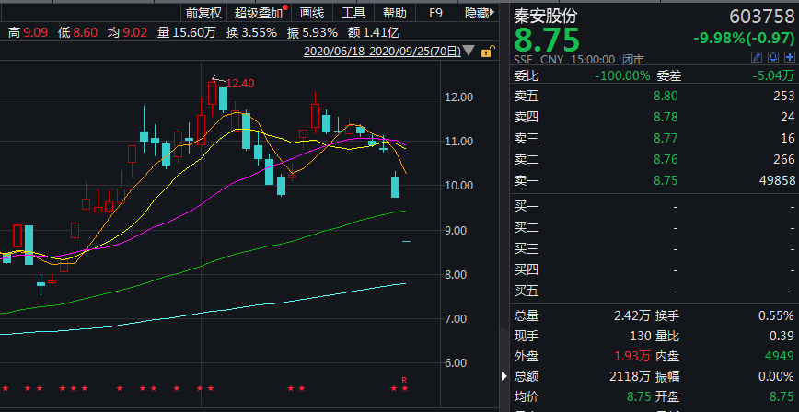This screenshot has height=412, width=799.
Task: Click the current price 8.75
Action: (x=547, y=40)
